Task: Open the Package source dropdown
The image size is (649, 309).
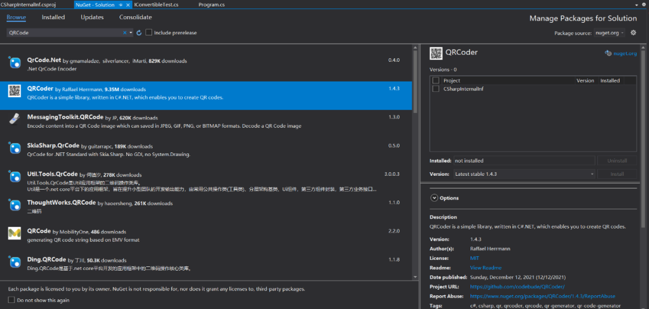Action: [x=609, y=32]
